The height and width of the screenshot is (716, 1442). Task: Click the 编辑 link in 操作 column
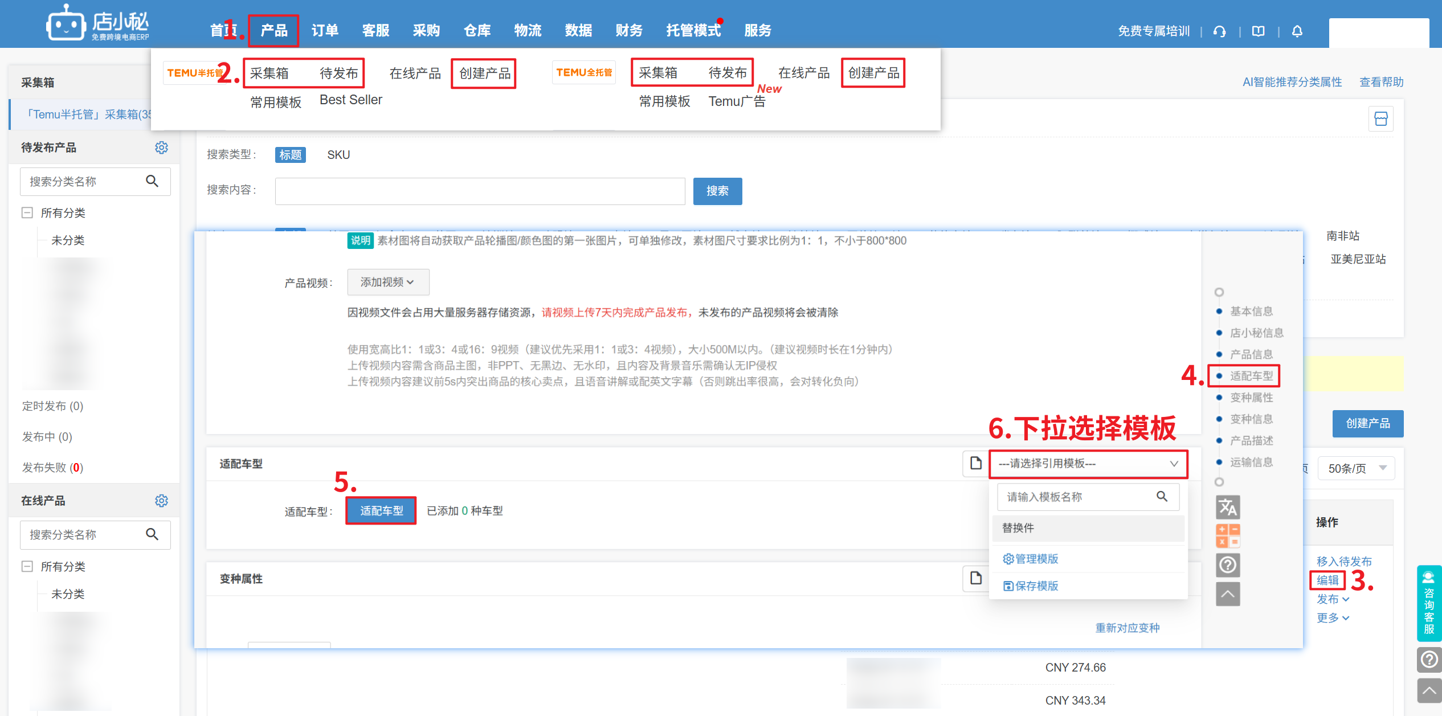click(1327, 580)
